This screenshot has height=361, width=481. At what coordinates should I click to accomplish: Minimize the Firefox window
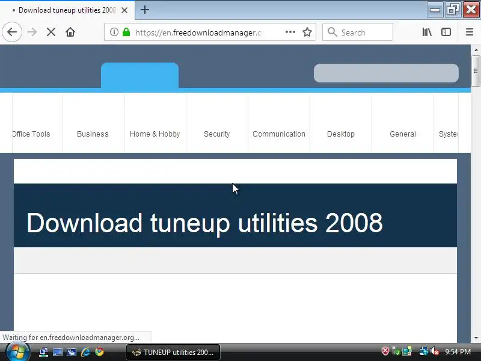435,10
